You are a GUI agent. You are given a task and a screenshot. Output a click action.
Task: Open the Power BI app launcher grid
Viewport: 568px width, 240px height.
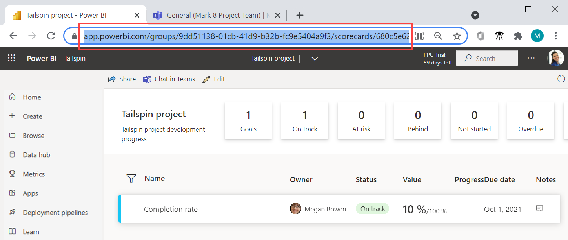pyautogui.click(x=11, y=58)
